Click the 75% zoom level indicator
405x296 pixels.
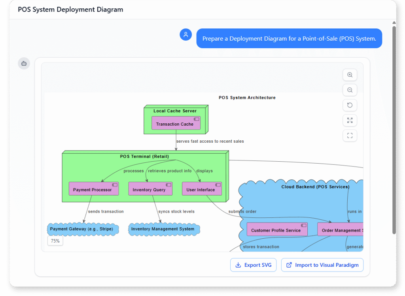[x=55, y=240]
